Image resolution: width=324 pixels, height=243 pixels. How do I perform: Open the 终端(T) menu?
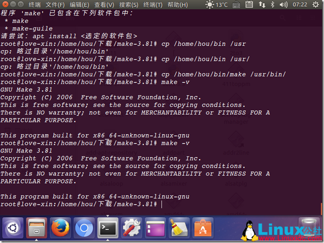[x=153, y=4]
